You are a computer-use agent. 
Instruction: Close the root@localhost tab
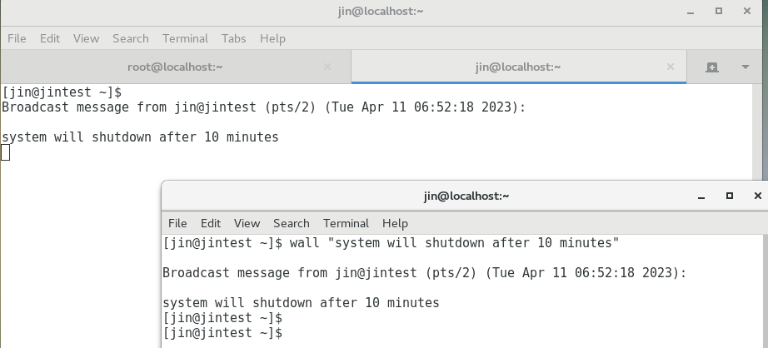point(327,67)
